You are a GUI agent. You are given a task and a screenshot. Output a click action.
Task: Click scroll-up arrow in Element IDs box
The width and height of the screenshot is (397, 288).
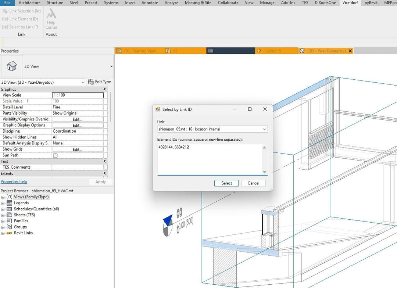click(264, 147)
